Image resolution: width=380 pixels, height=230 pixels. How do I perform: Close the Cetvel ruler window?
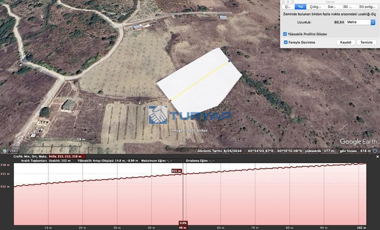[284, 2]
